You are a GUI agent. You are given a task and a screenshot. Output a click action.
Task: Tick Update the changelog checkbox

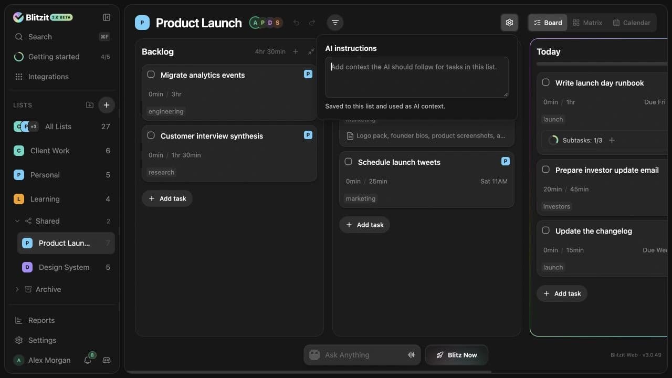(546, 230)
